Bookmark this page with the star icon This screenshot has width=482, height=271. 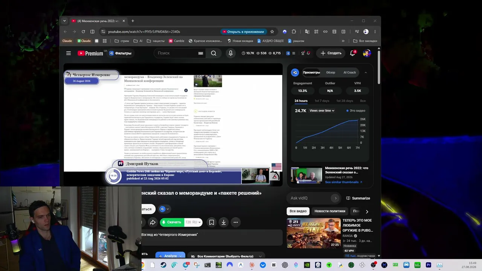pos(272,32)
